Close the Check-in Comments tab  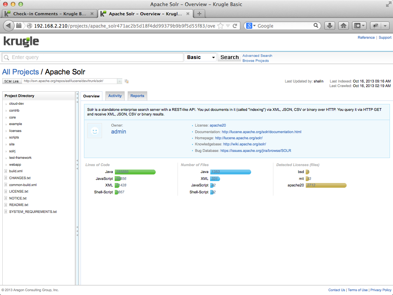(92, 14)
